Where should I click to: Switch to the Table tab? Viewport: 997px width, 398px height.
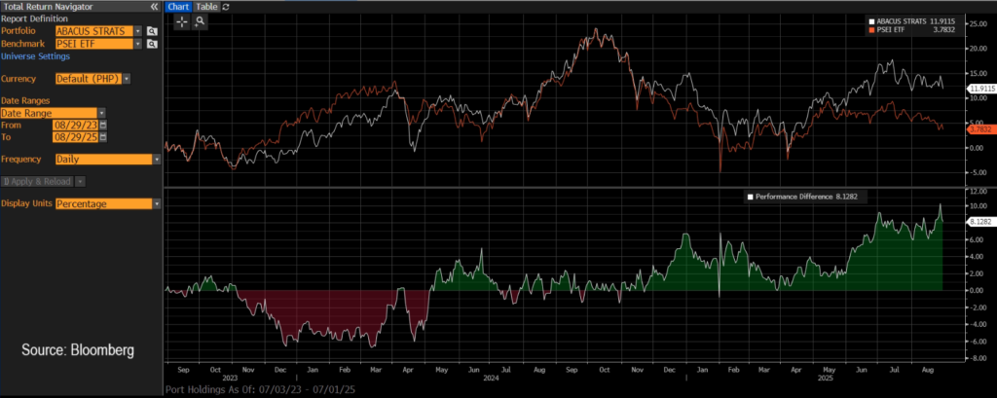point(207,6)
